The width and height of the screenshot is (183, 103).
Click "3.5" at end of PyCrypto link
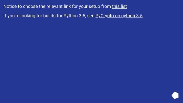tap(139, 16)
